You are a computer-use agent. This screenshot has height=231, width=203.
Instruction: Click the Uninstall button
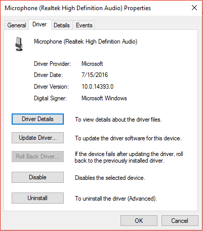(x=37, y=198)
